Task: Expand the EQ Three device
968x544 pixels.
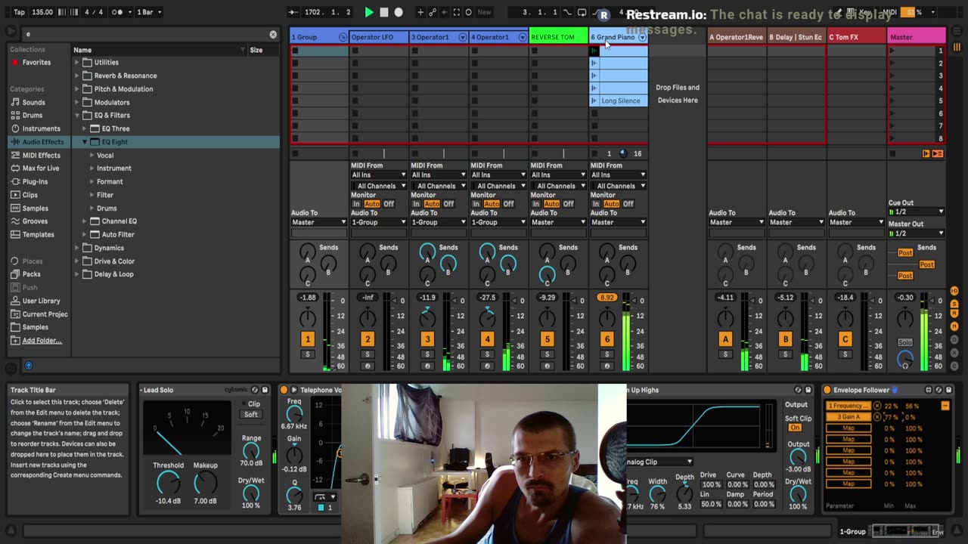Action: pos(85,128)
